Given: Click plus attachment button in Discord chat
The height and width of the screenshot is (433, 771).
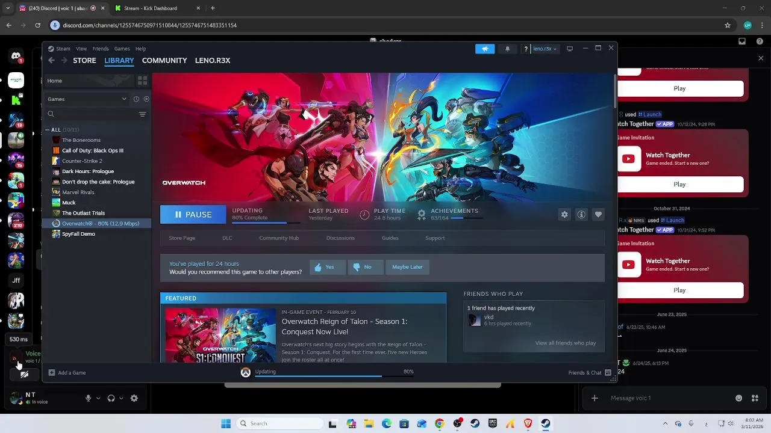Looking at the screenshot, I should point(595,398).
